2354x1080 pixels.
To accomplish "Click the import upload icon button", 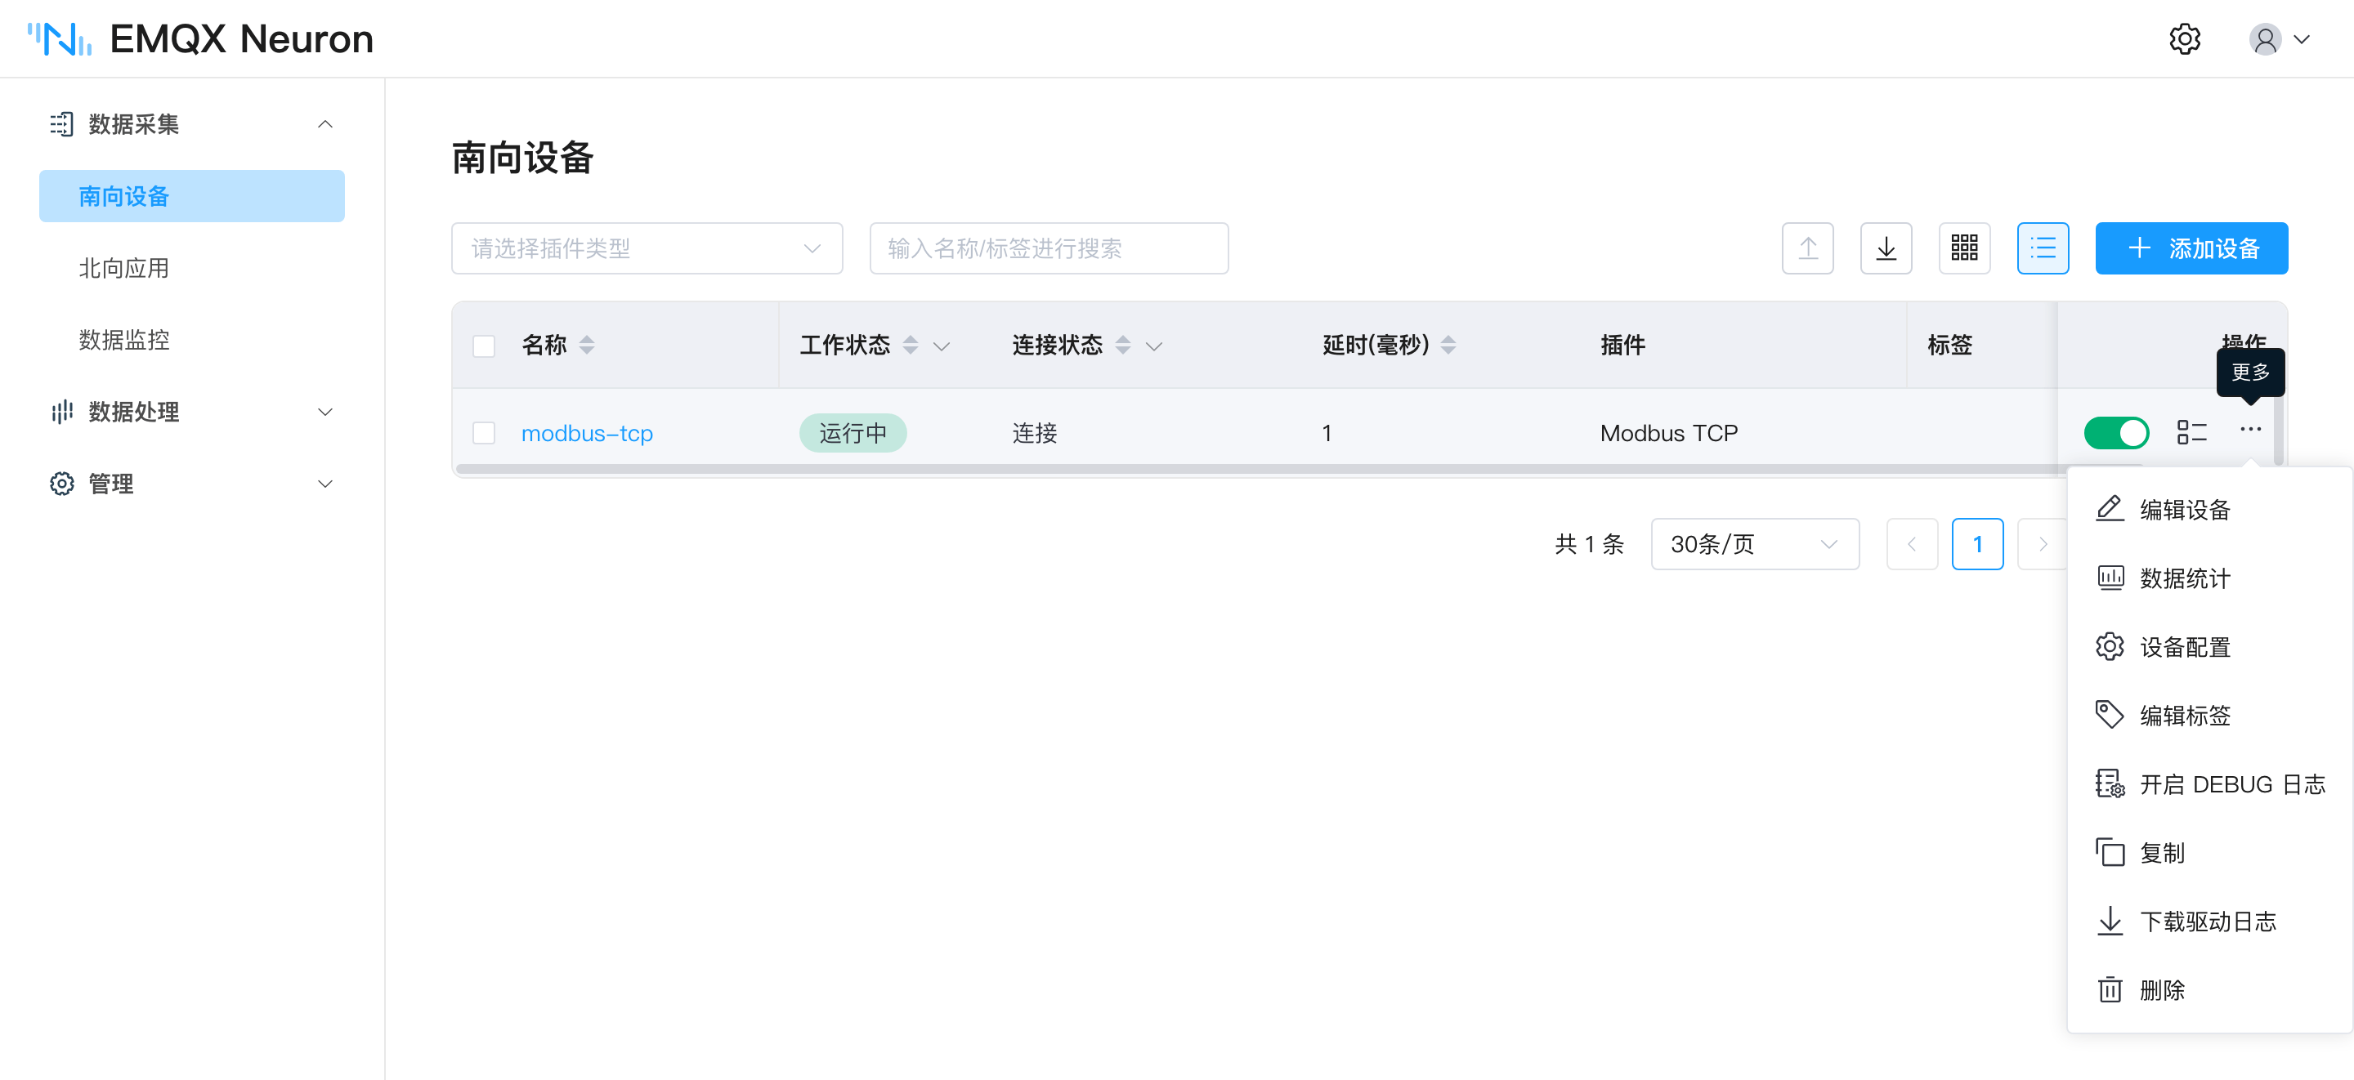I will click(1807, 248).
